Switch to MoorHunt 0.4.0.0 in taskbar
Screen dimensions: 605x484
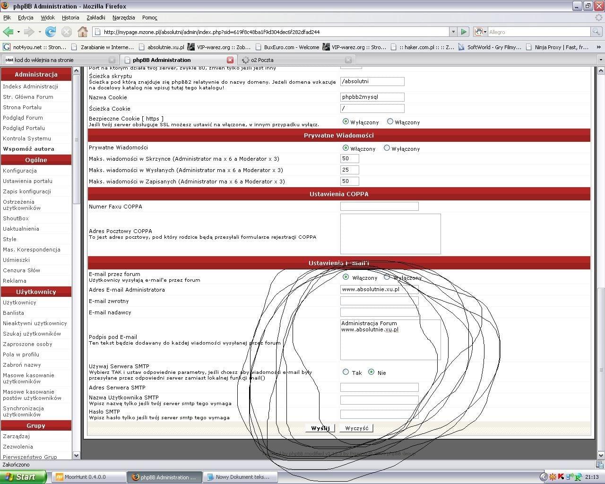[88, 477]
